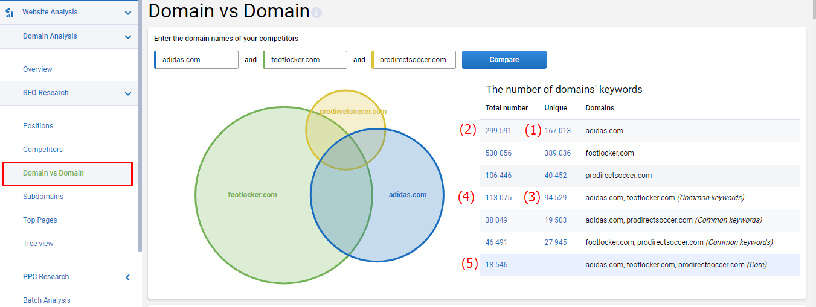Collapse the Domain Analysis chevron
Viewport: 816px width, 307px height.
pyautogui.click(x=128, y=37)
